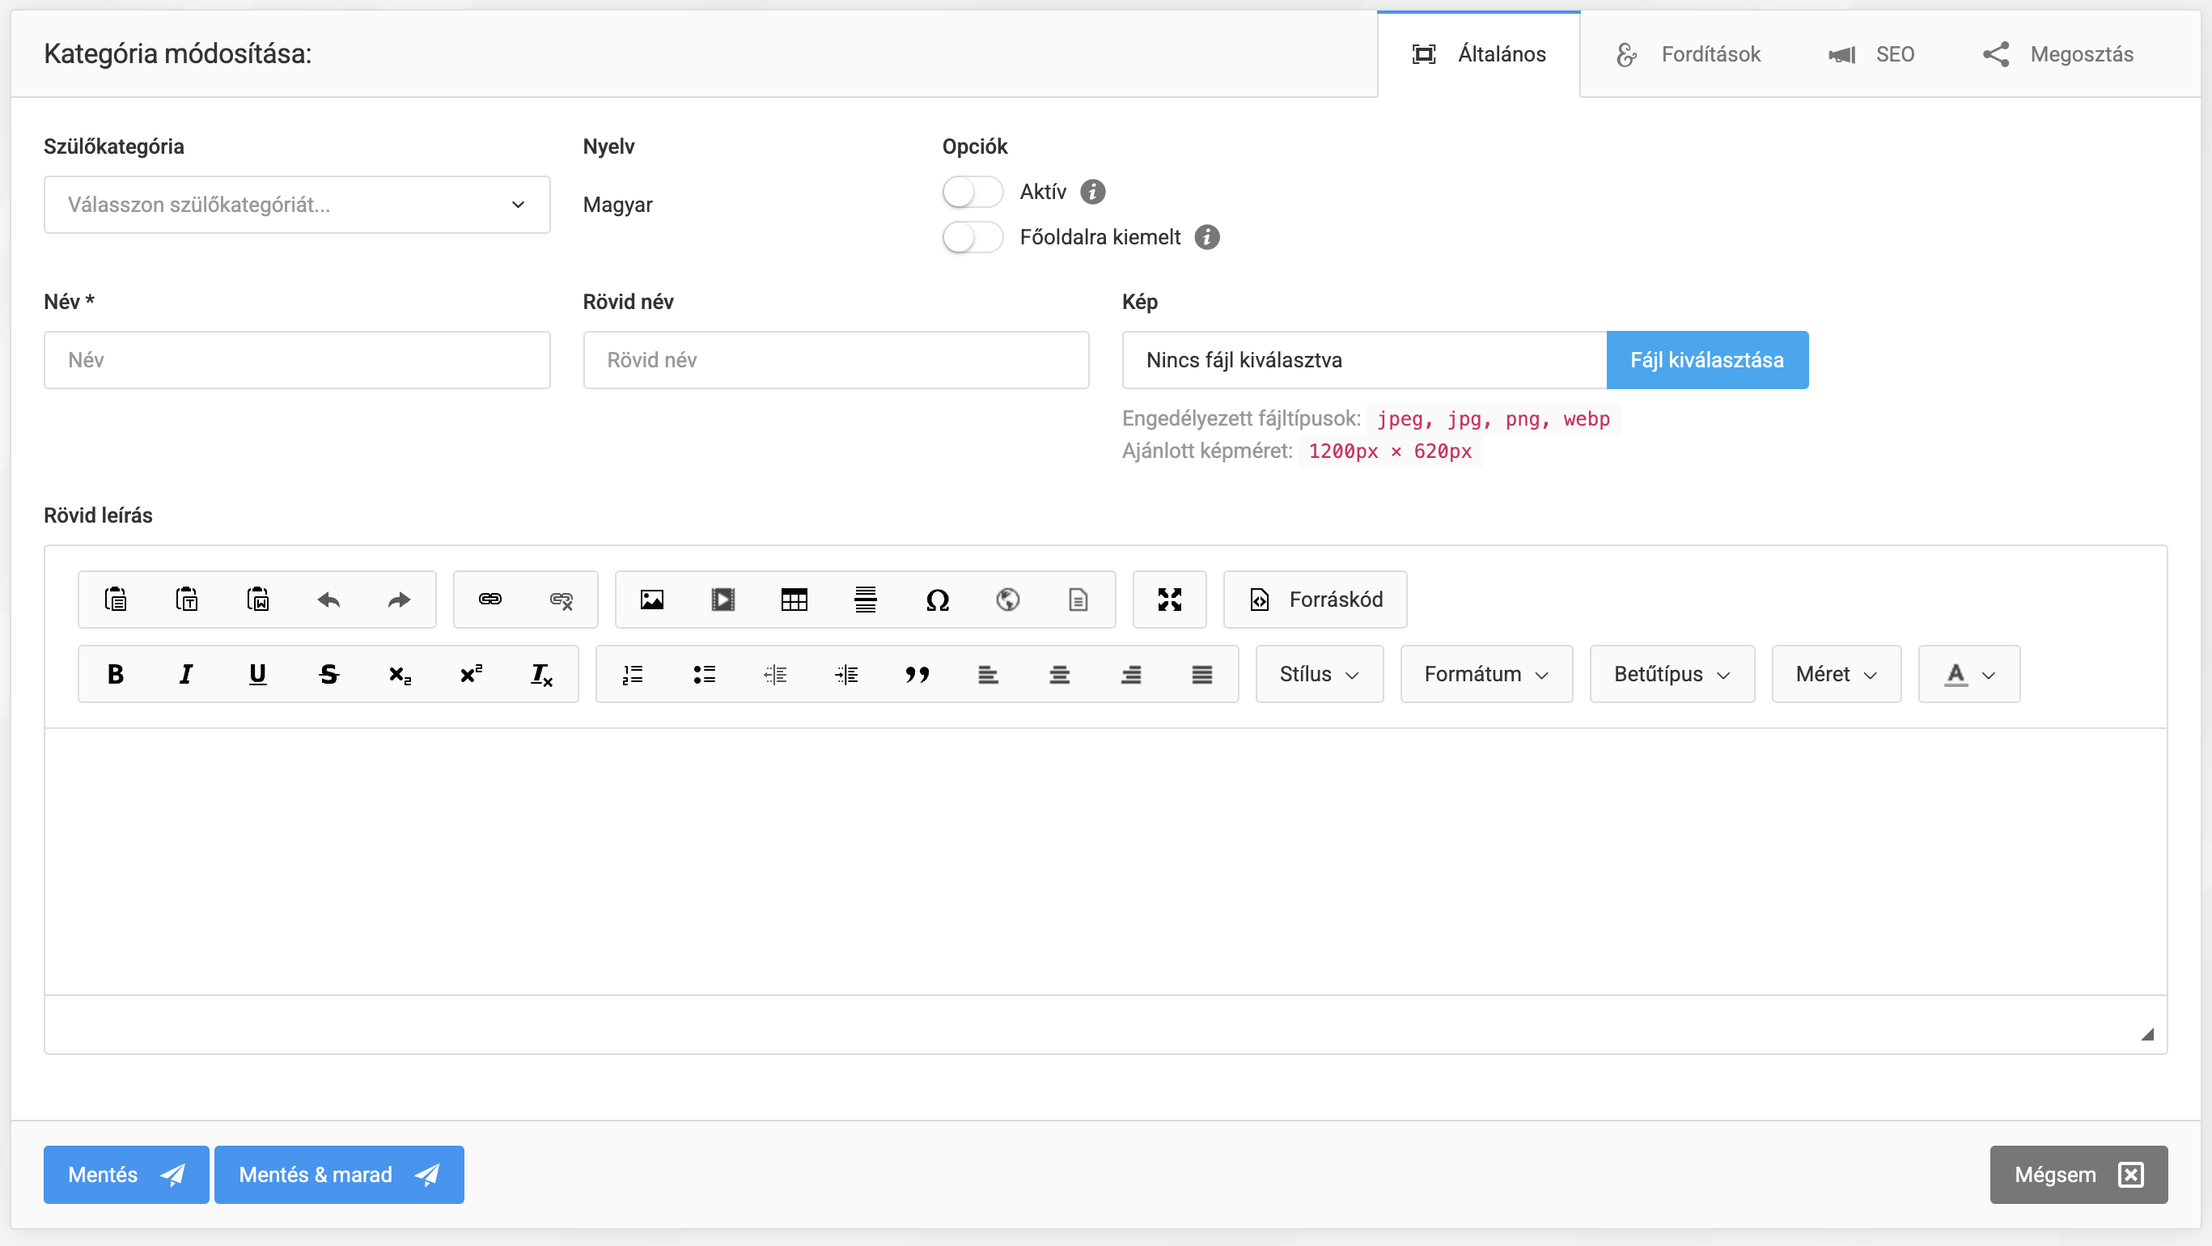Screen dimensions: 2212x1246
Task: Insert a block quote
Action: tap(916, 674)
